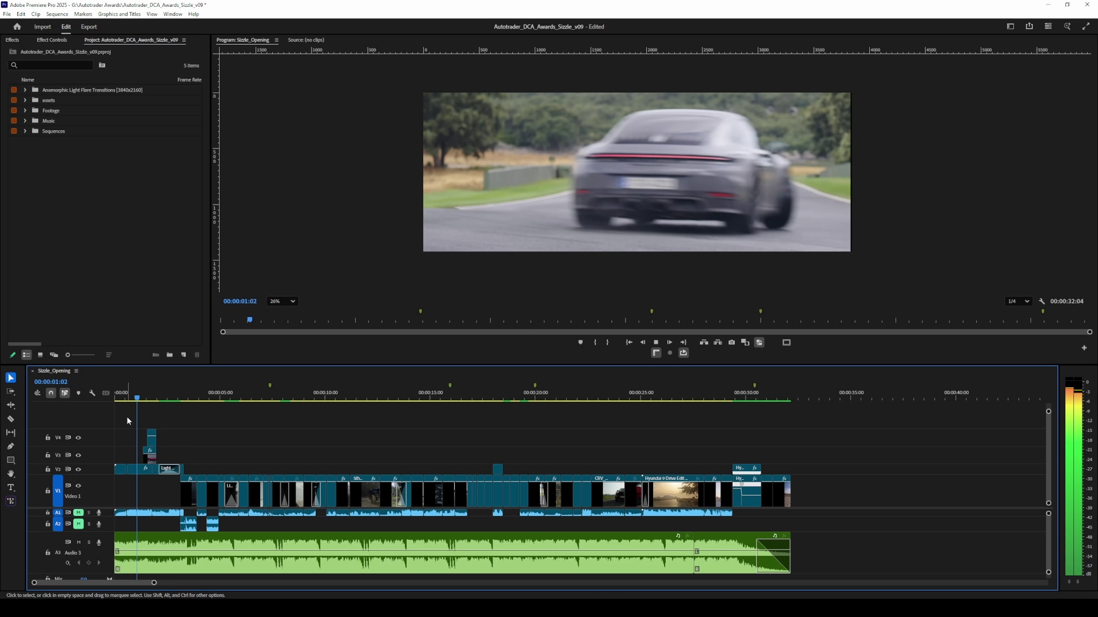Select the Pen tool

pos(11,446)
